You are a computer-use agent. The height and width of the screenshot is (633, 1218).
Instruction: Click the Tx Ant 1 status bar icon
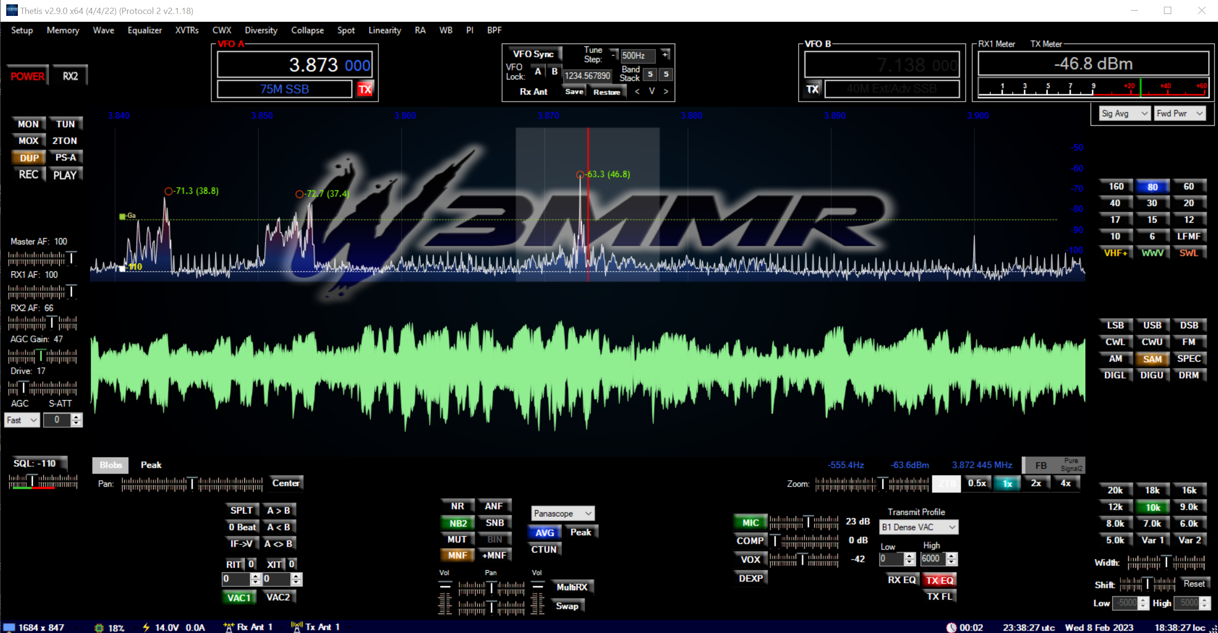297,627
